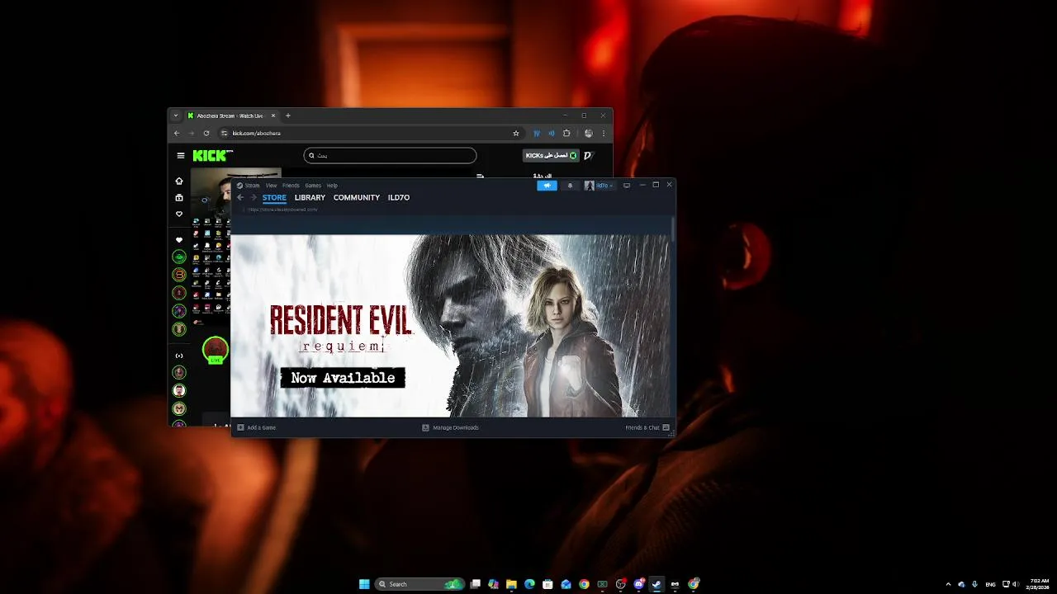Open Windows Start menu

[x=364, y=584]
